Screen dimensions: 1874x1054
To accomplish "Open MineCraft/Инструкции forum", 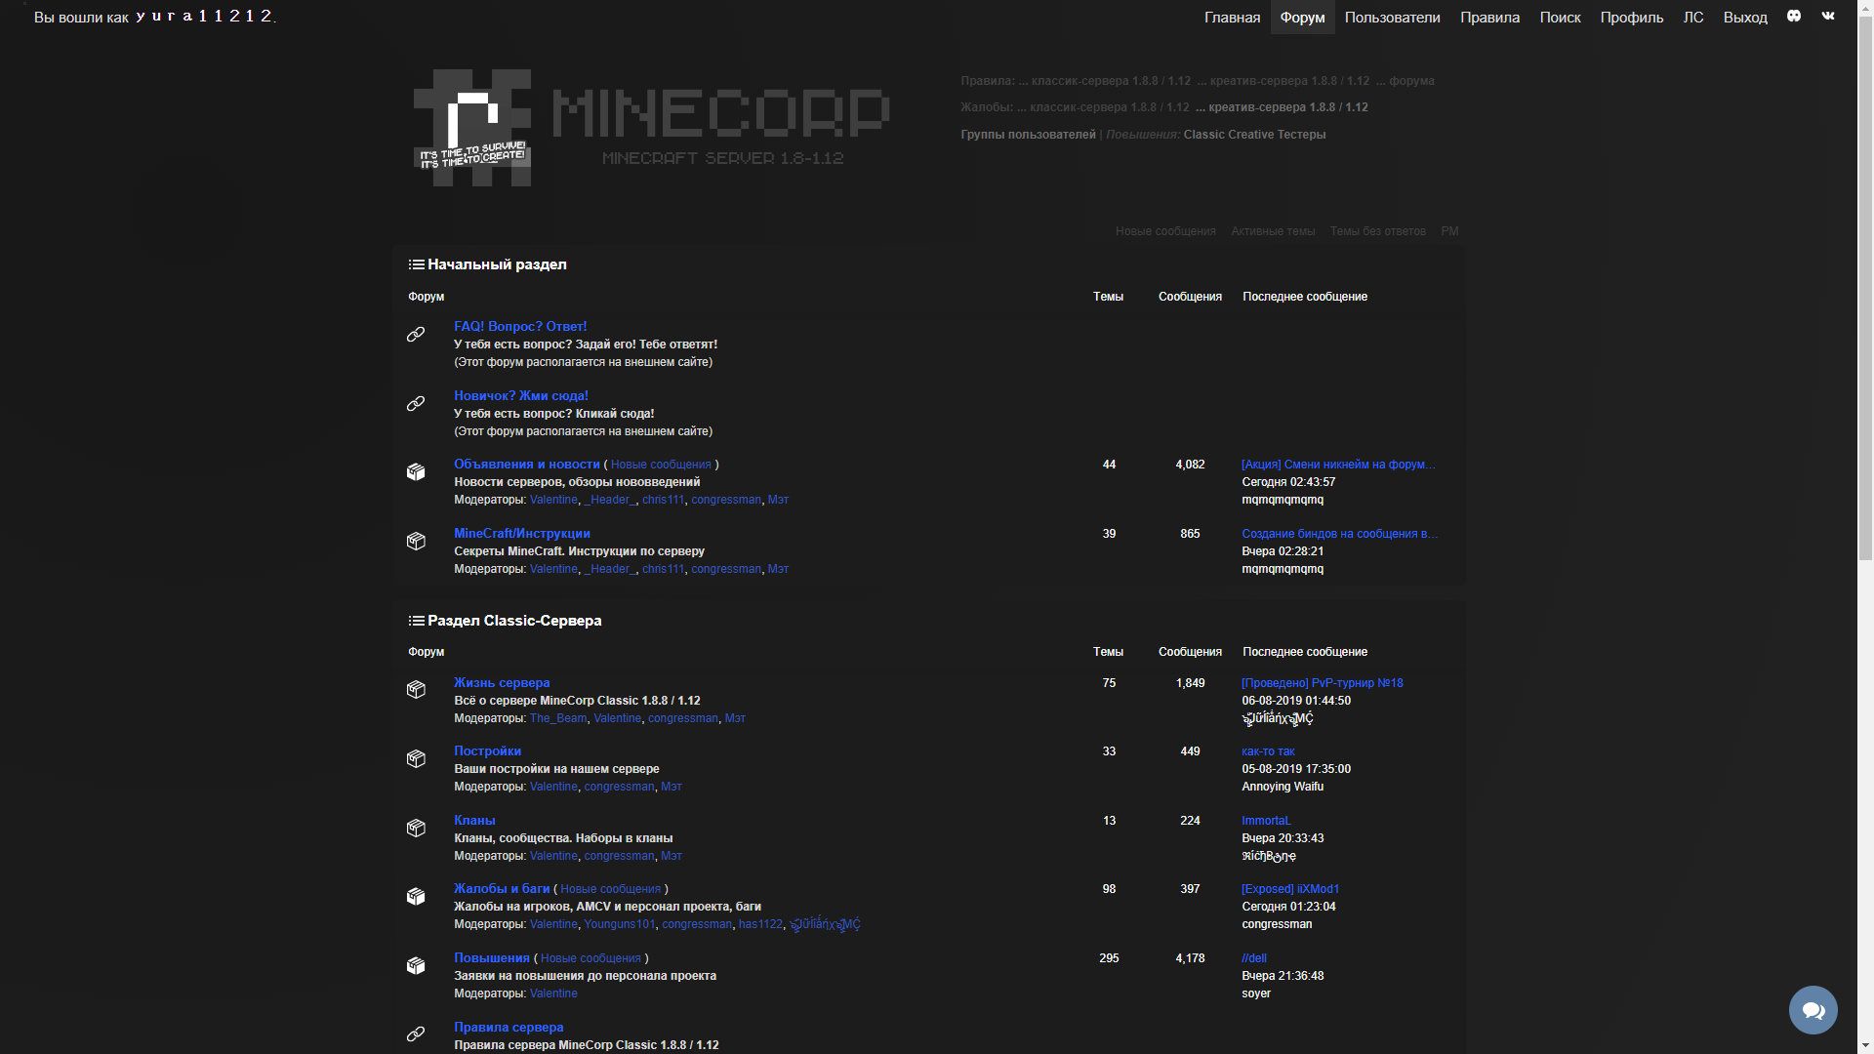I will (x=522, y=534).
